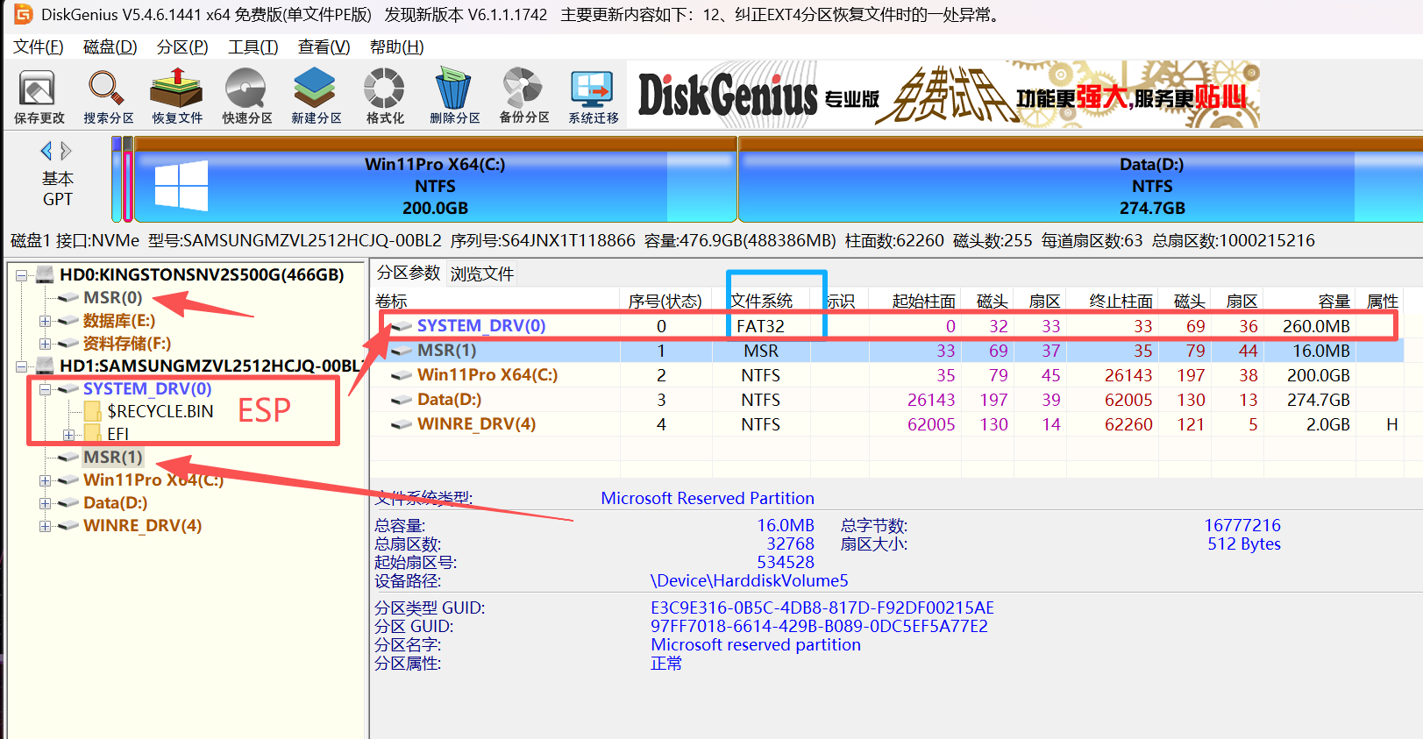This screenshot has height=739, width=1423.
Task: Click the drive icon beside WINRE_DRV(4) in tree
Action: [x=68, y=526]
